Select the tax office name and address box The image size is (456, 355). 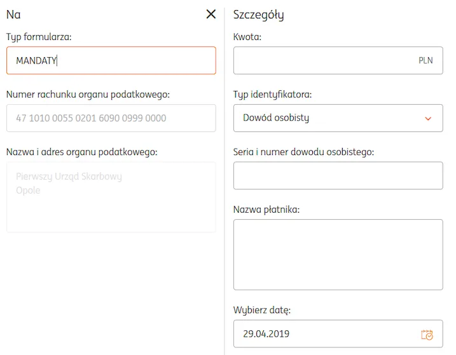tap(111, 197)
